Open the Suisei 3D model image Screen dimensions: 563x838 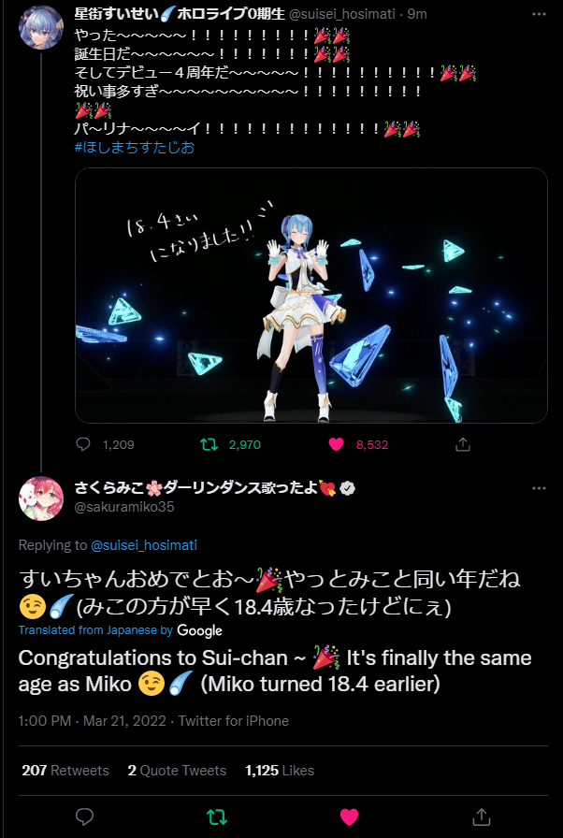click(x=310, y=295)
